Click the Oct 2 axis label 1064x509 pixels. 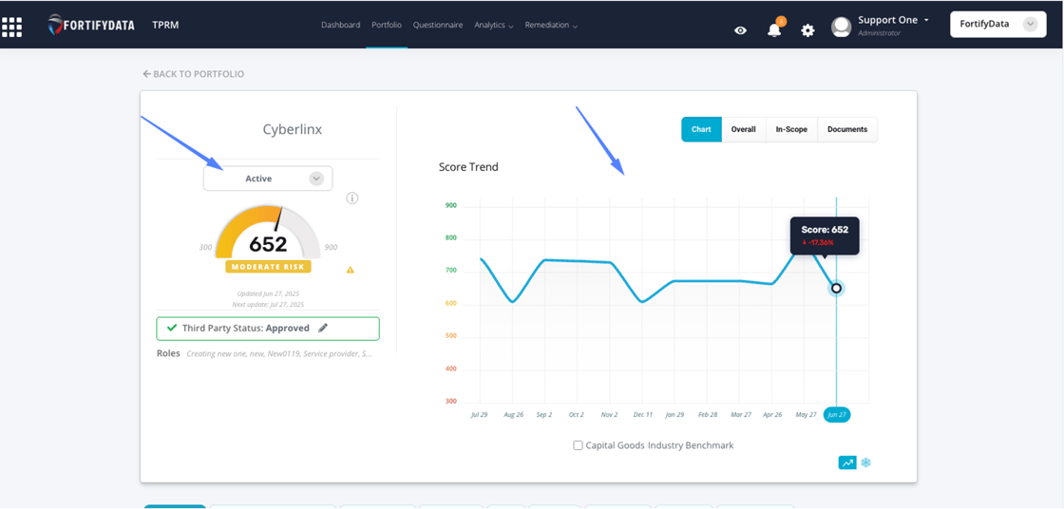pos(576,415)
